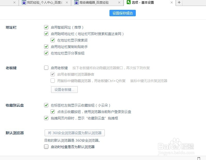The width and height of the screenshot is (206, 160).
Task: Enable the 启用老板键 checkbox
Action: [x=46, y=68]
